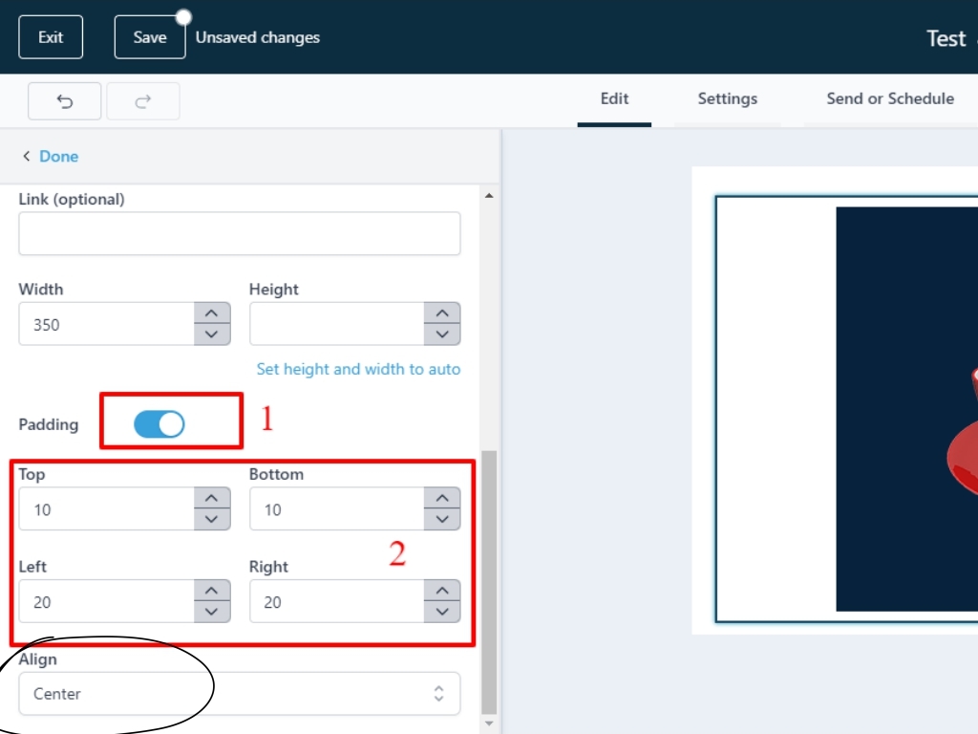Click the Top padding value field

click(107, 508)
